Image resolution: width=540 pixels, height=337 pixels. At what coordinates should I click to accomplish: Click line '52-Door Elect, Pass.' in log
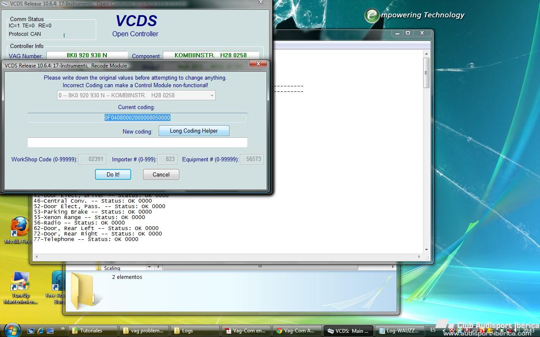click(100, 206)
